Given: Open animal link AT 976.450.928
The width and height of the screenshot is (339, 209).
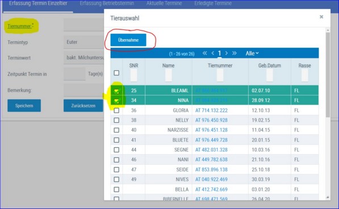Looking at the screenshot, I should pos(211,120).
